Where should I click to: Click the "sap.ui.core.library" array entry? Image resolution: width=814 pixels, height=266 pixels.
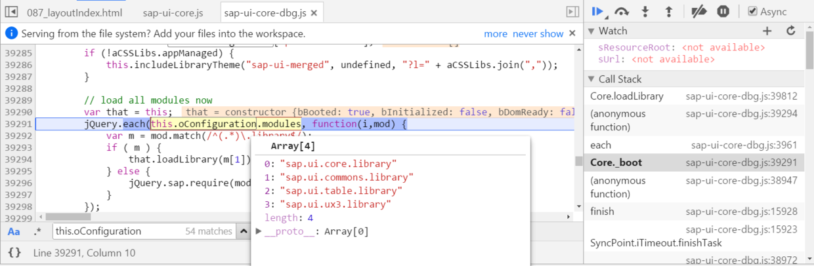pyautogui.click(x=331, y=163)
